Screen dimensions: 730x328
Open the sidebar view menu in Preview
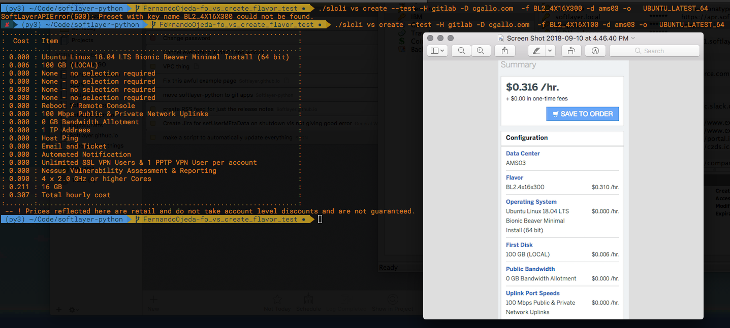click(x=437, y=51)
